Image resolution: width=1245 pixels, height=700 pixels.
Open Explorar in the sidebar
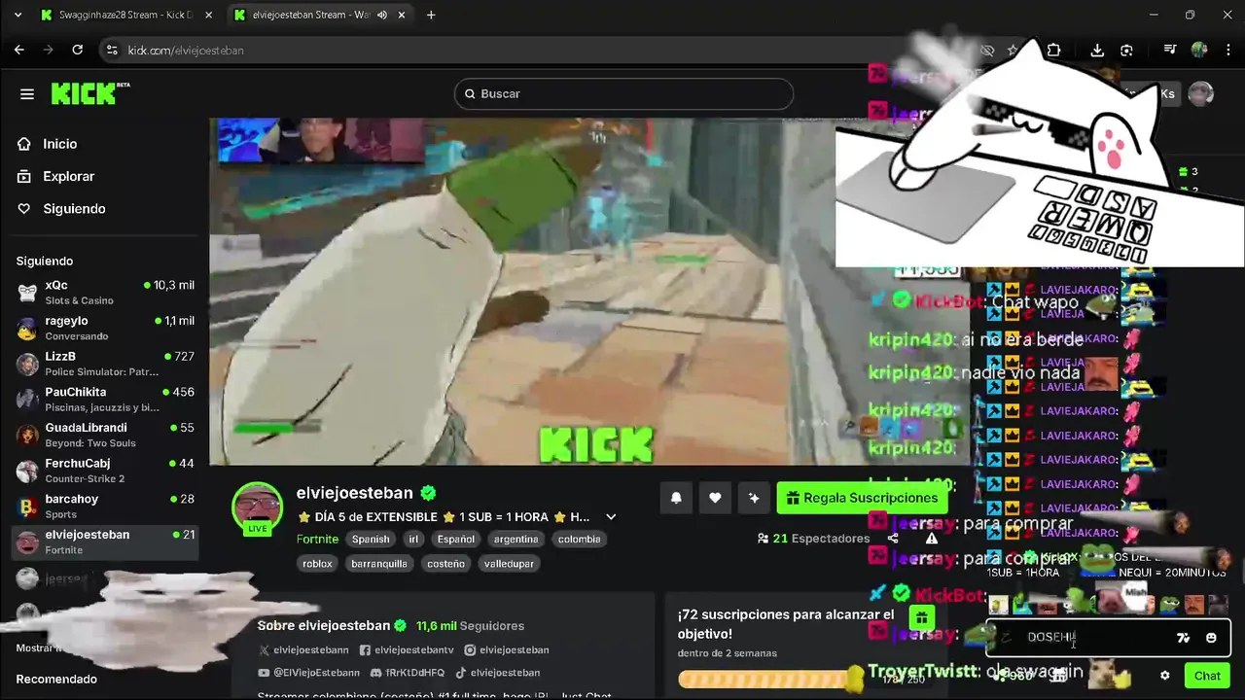click(x=68, y=176)
